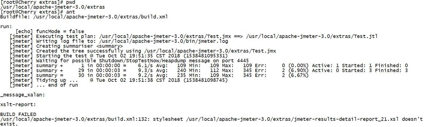The width and height of the screenshot is (424, 127).
Task: Click the pwd command on the first line
Action: point(71,2)
